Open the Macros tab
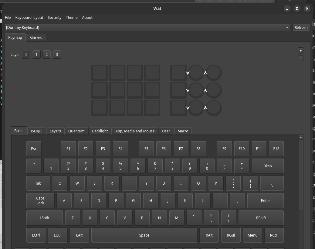 (x=36, y=38)
